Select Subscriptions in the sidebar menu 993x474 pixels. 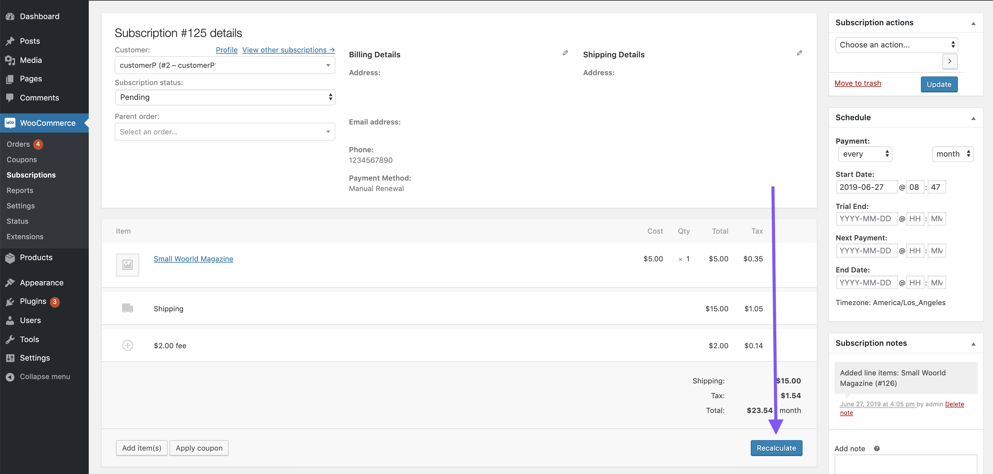31,174
